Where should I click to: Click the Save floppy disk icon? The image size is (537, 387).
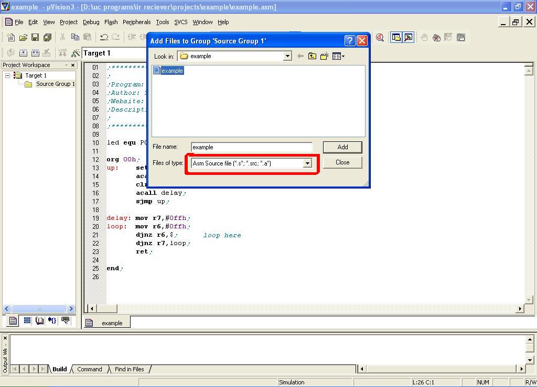(x=35, y=37)
